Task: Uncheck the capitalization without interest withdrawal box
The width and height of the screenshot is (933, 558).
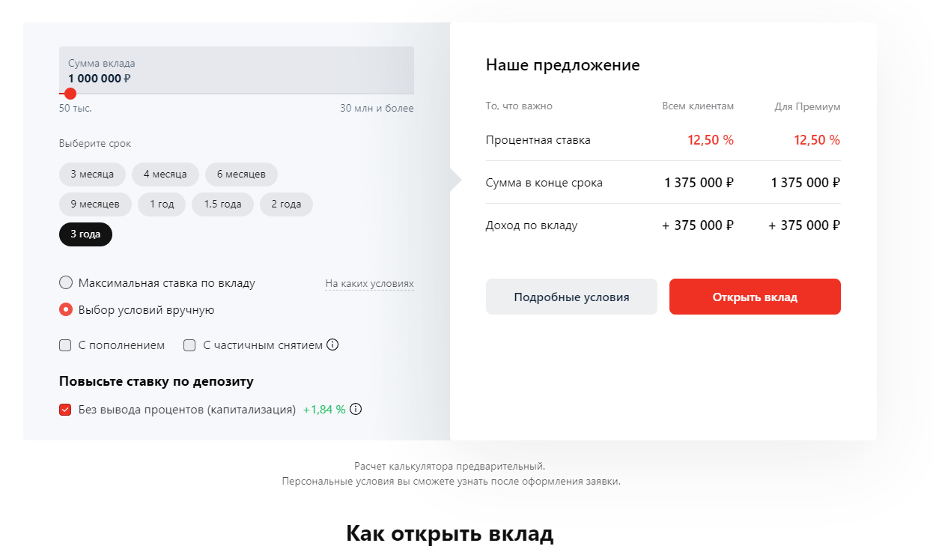Action: point(65,410)
